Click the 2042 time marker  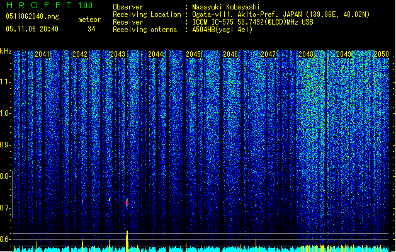coord(80,54)
